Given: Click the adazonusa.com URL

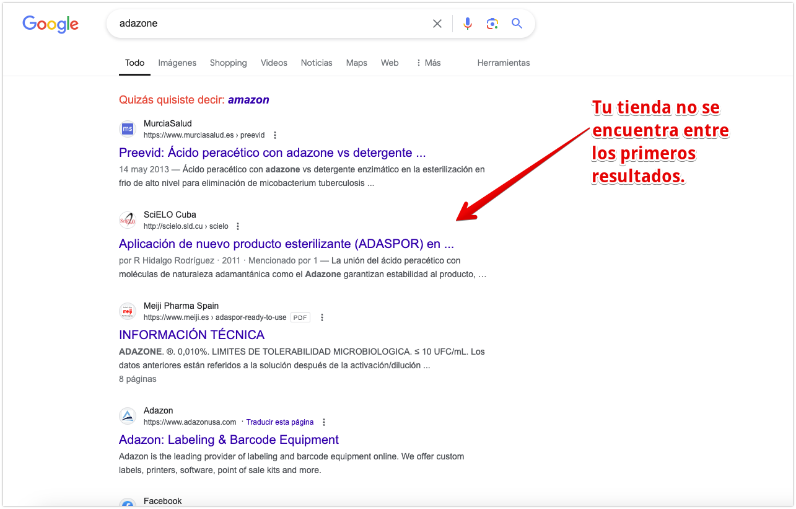Looking at the screenshot, I should 190,422.
